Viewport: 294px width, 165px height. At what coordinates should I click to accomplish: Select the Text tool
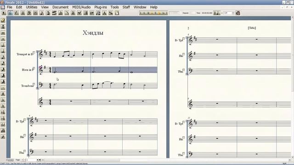coord(104,13)
